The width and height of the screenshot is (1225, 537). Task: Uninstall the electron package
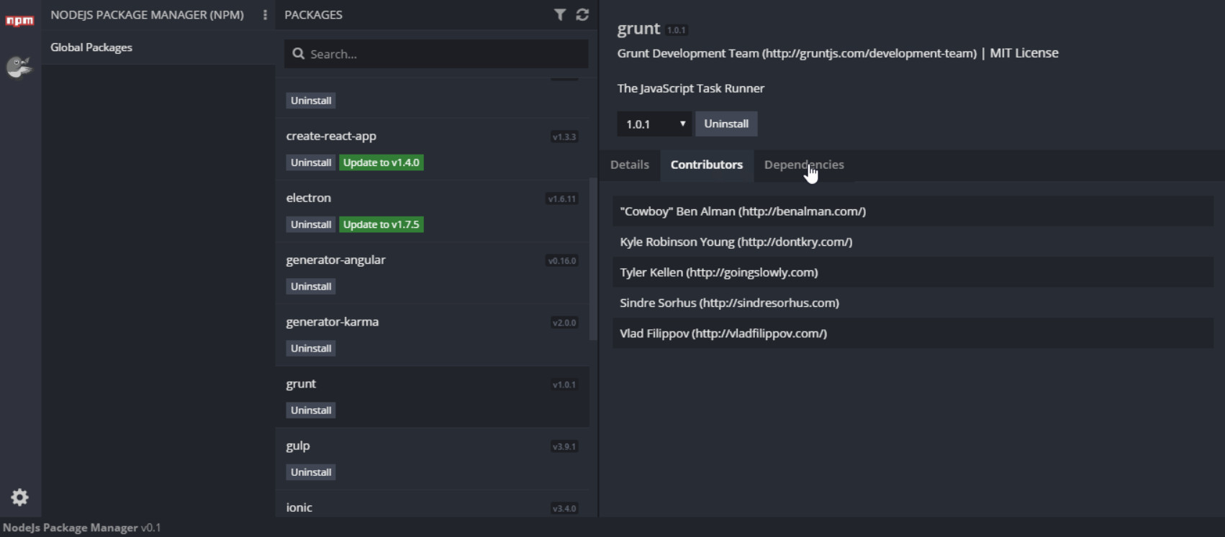point(311,224)
